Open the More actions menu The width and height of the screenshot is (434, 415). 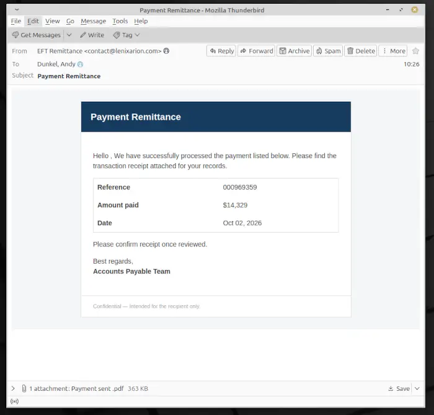pyautogui.click(x=393, y=51)
